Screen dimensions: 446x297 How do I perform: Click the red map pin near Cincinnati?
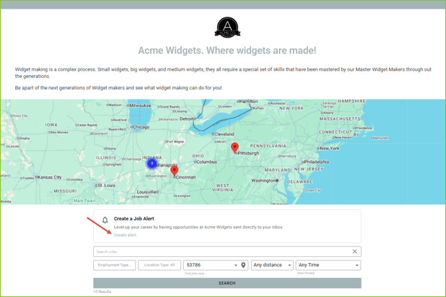point(174,170)
